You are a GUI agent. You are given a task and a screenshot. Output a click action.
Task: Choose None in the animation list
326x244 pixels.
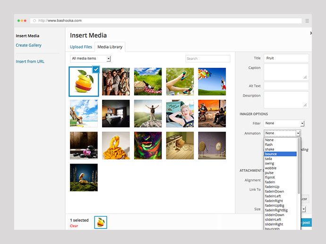(280, 140)
